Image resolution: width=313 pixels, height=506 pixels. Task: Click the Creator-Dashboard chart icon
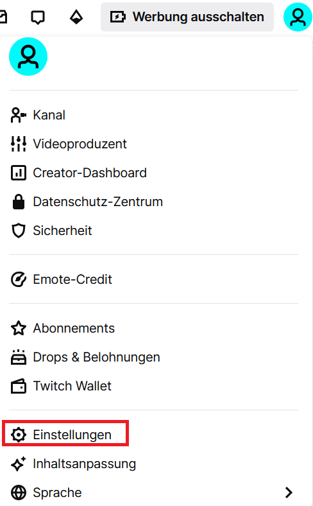(x=19, y=173)
